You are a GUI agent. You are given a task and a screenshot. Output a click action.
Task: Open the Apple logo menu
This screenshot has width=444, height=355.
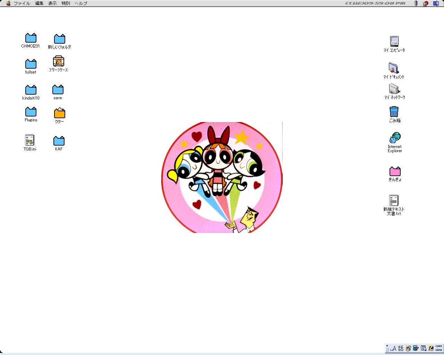tap(8, 3)
